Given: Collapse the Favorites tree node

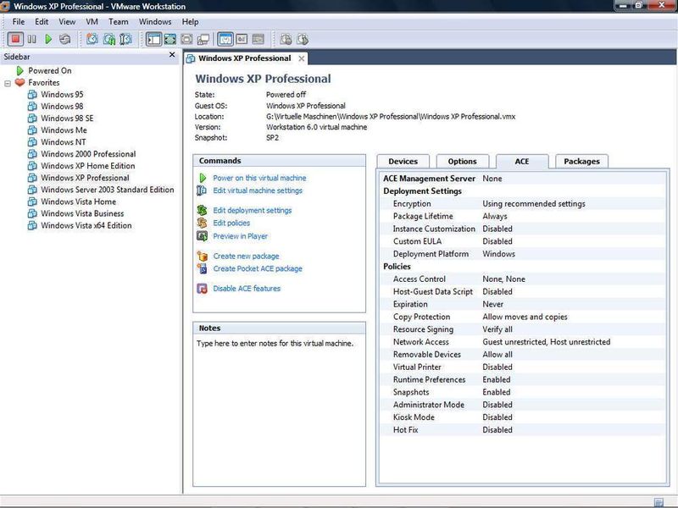Looking at the screenshot, I should [x=7, y=82].
